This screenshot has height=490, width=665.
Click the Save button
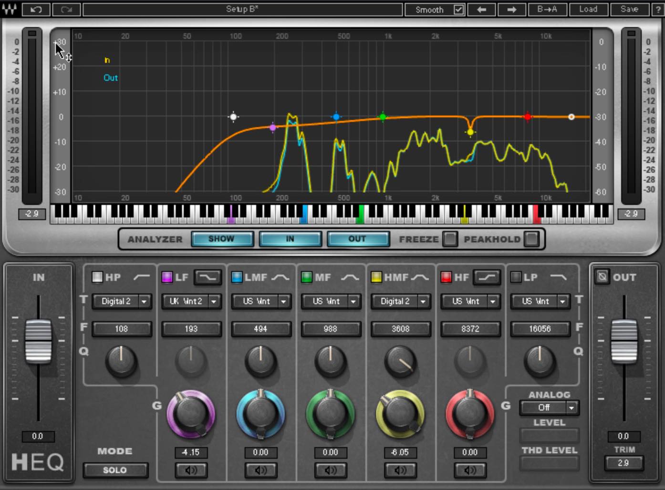(629, 10)
